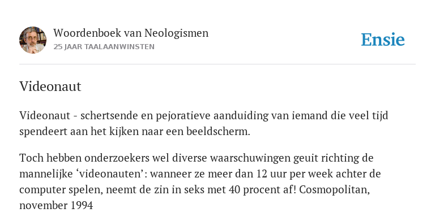Open the Ensie logo link
435x217 pixels.
coord(383,40)
